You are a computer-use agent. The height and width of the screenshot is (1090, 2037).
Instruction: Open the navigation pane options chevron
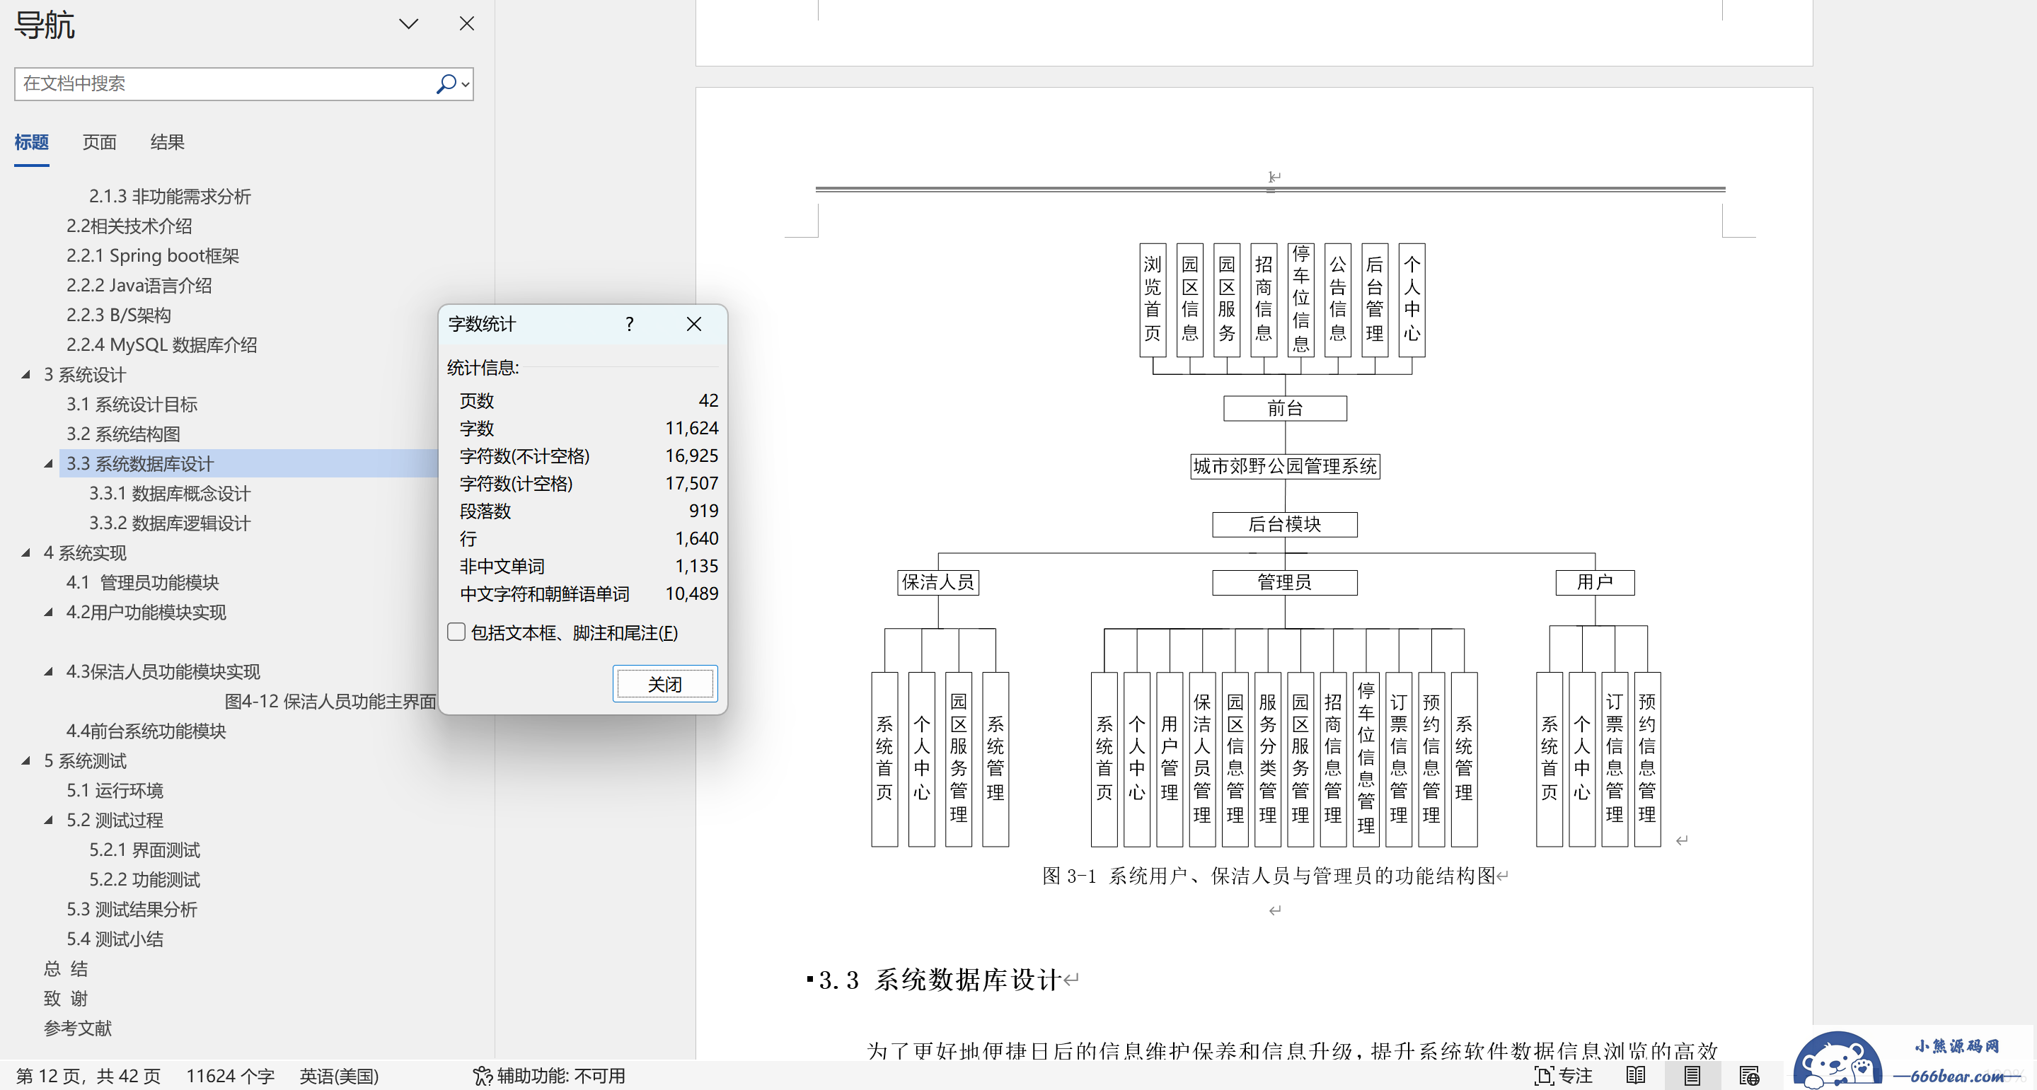click(x=409, y=24)
